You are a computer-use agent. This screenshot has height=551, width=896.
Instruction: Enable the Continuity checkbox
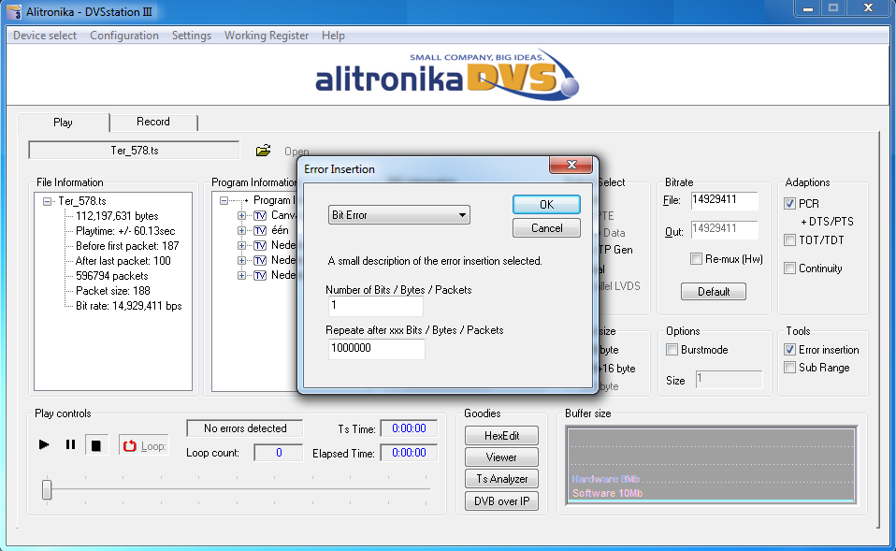(789, 268)
